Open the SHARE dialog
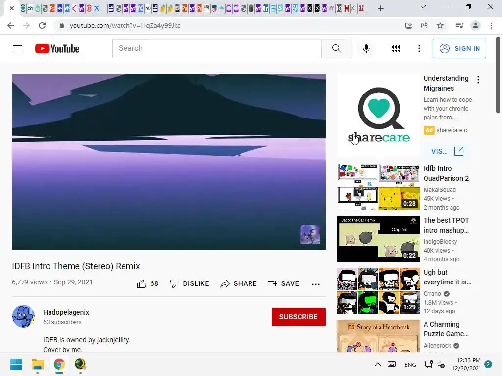 (239, 283)
